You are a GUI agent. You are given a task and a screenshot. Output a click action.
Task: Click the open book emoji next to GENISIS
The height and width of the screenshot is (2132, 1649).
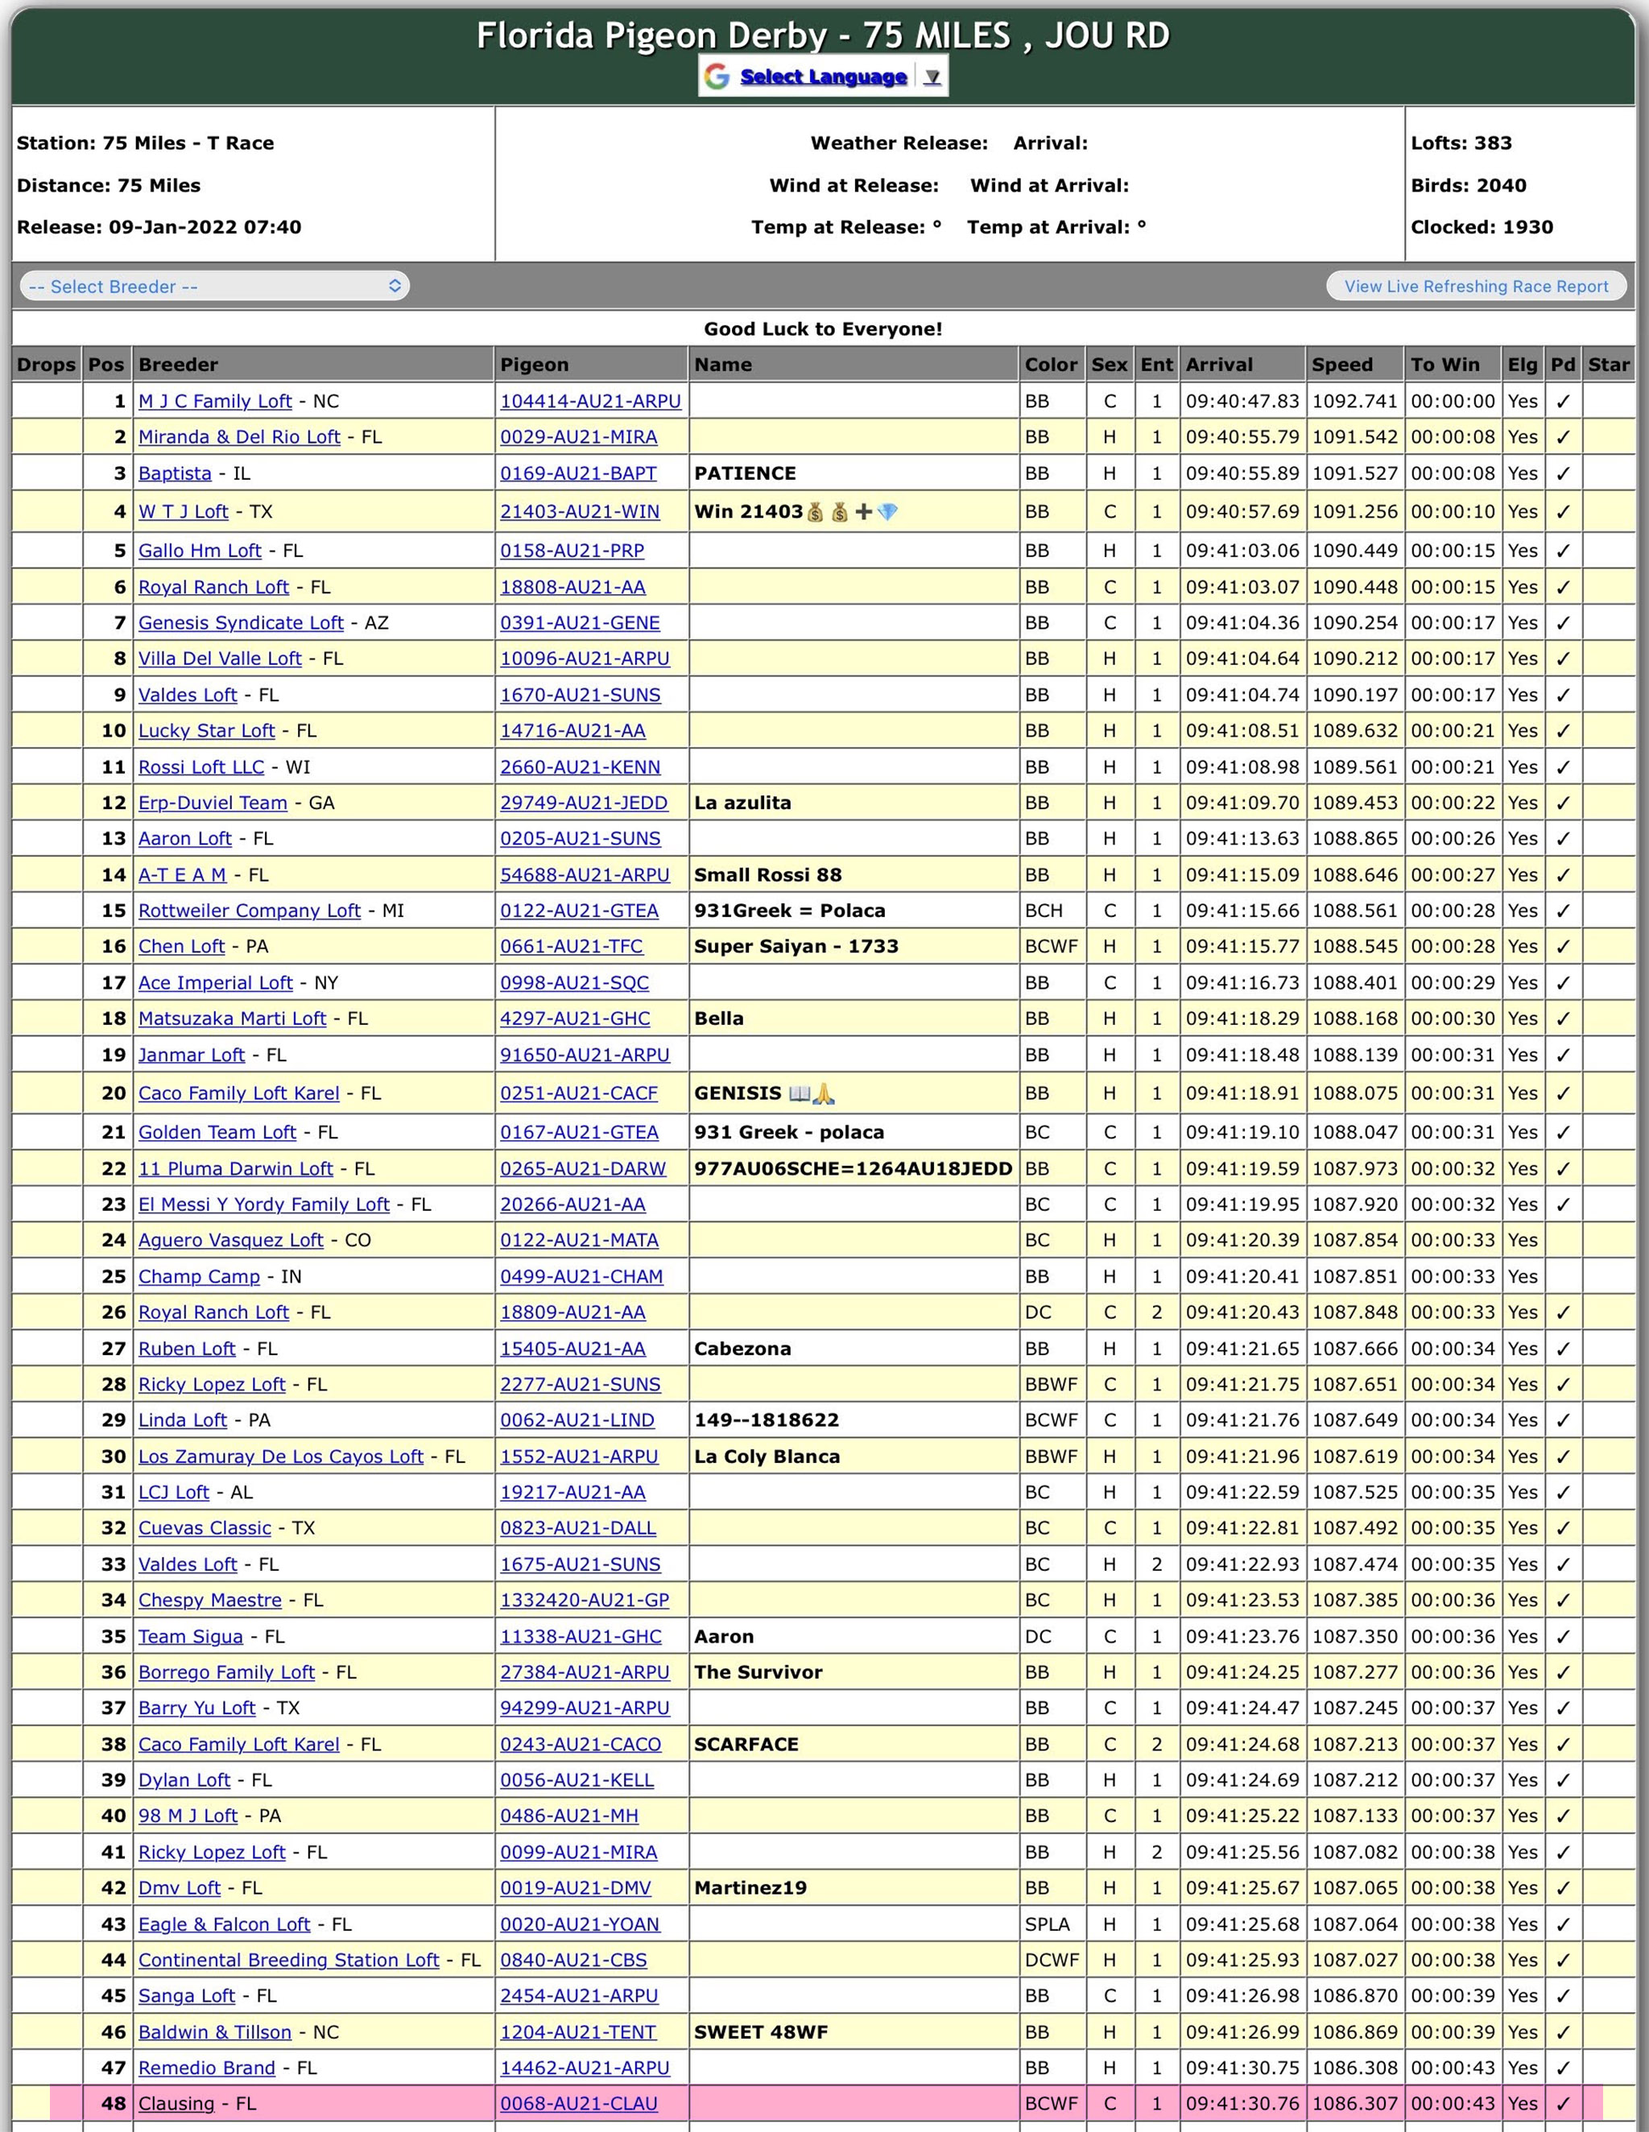pos(800,1093)
